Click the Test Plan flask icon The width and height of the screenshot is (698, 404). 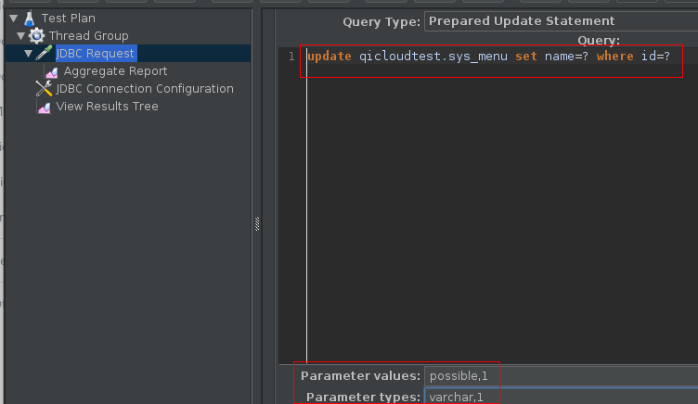(x=30, y=19)
